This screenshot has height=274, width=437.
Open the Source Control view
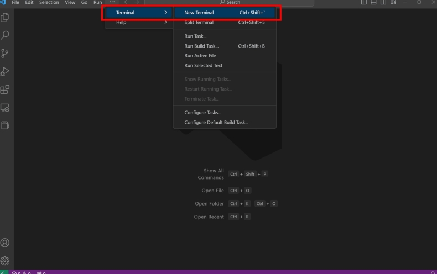tap(6, 54)
